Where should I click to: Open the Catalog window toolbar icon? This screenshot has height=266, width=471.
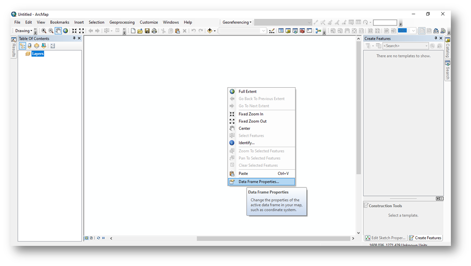coord(288,31)
